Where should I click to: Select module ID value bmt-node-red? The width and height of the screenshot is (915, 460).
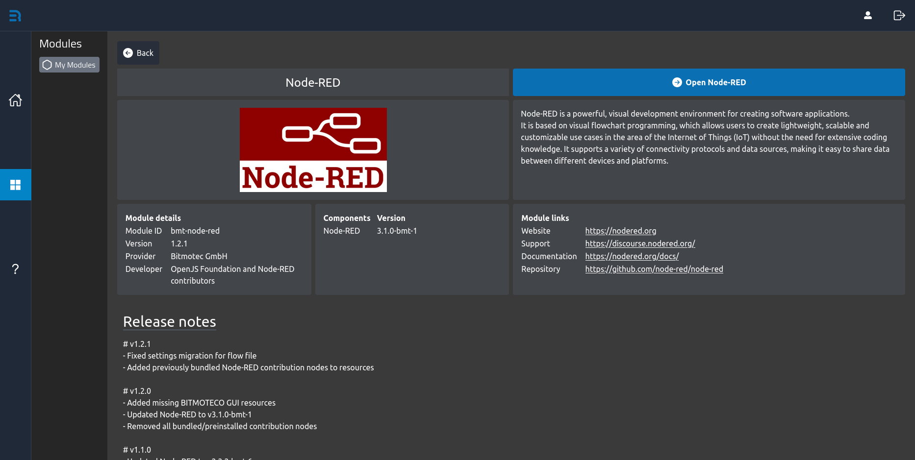coord(195,231)
